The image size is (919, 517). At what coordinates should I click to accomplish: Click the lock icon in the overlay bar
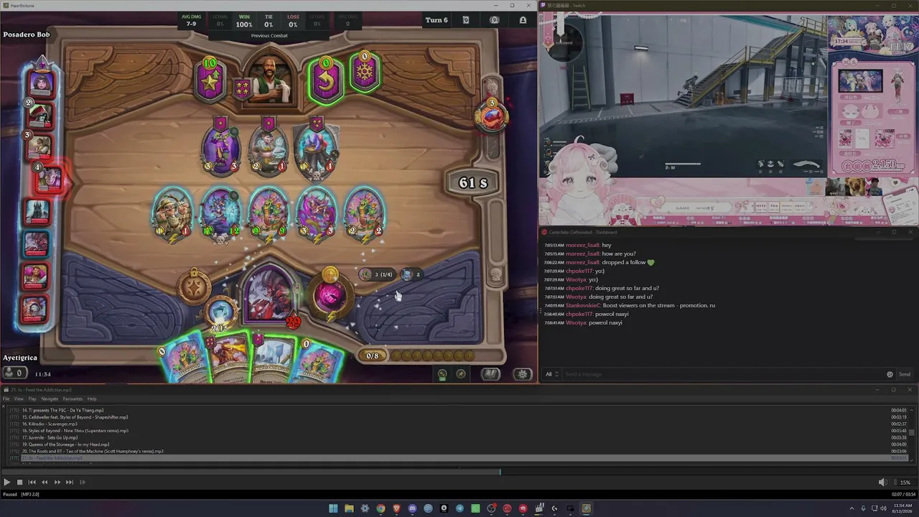[x=523, y=20]
